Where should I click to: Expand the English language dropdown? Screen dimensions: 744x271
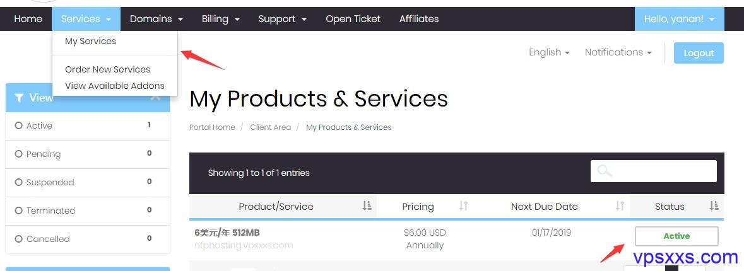[549, 52]
